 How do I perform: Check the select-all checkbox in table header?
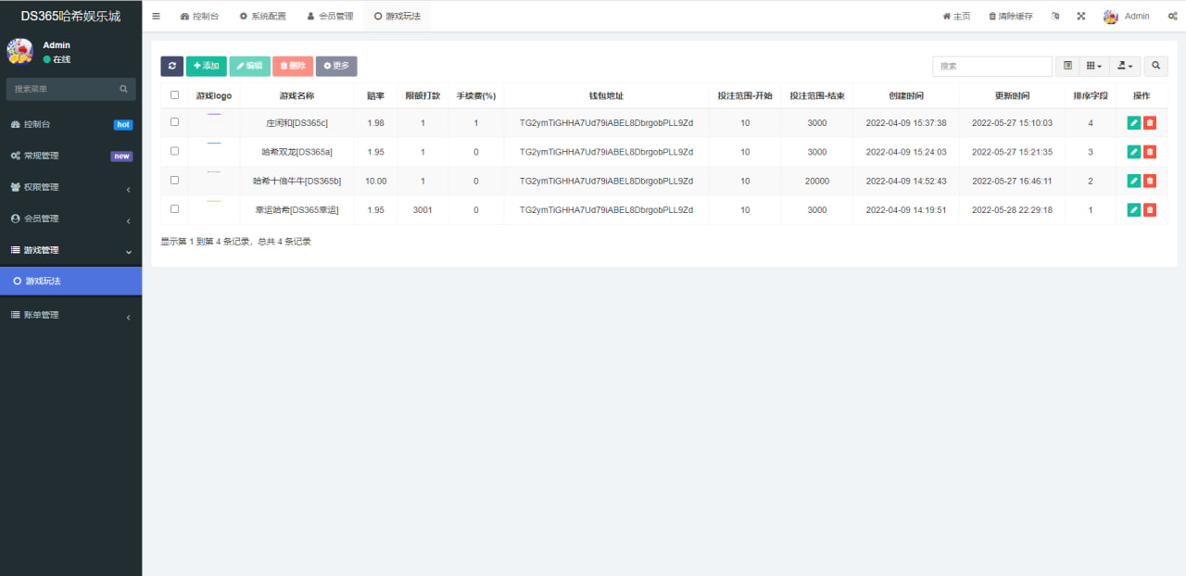click(x=174, y=94)
